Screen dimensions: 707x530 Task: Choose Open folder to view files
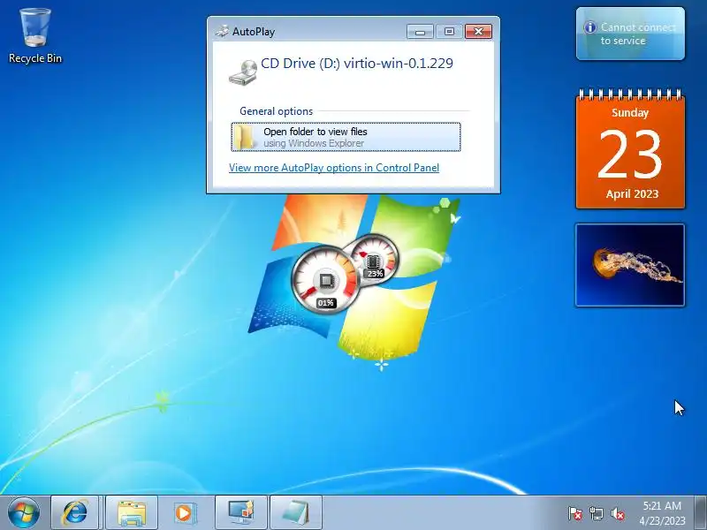click(346, 137)
